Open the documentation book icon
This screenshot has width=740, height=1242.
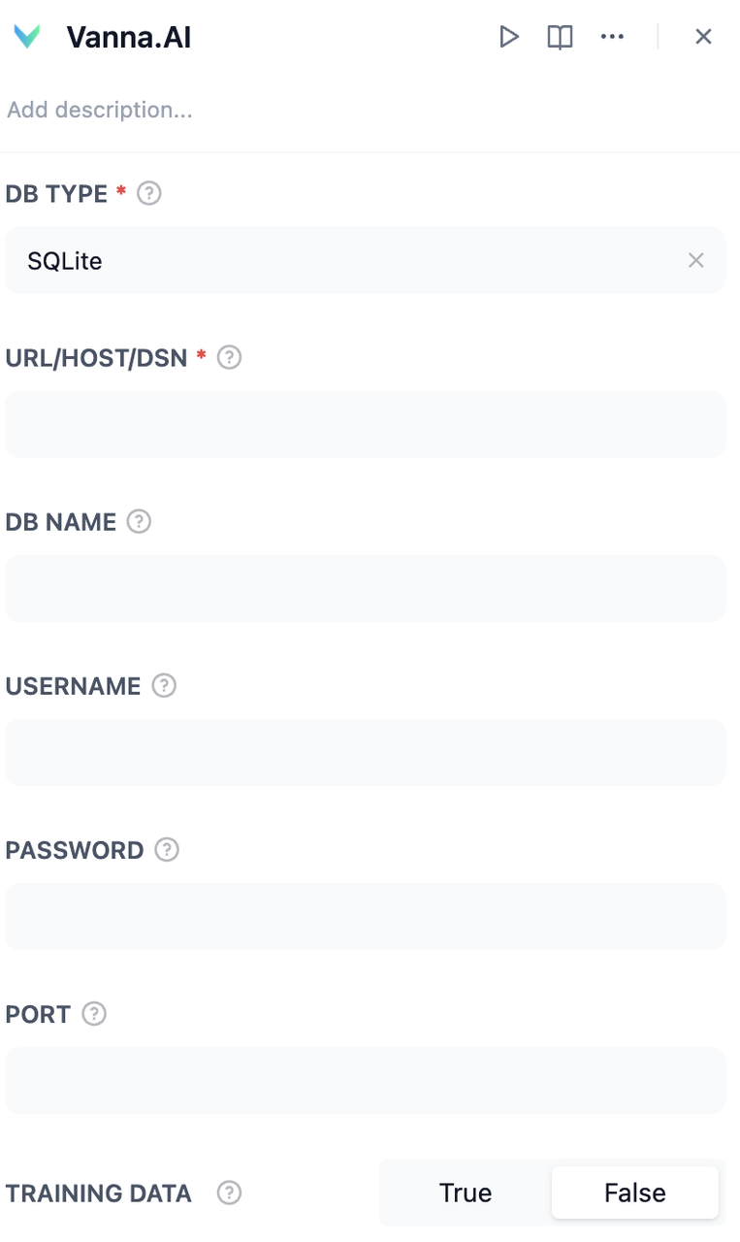[560, 37]
